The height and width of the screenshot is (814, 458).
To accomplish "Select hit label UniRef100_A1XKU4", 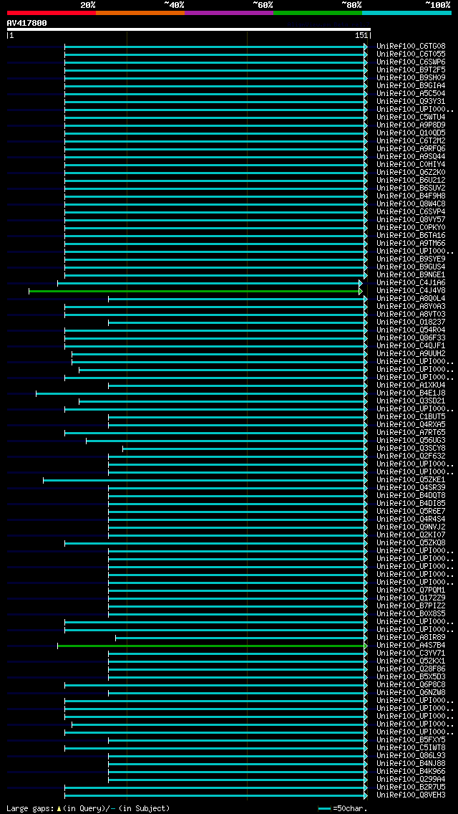I will pos(411,386).
